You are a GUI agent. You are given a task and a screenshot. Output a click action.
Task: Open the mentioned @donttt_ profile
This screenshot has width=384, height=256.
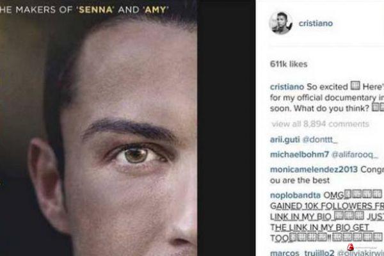(x=320, y=140)
